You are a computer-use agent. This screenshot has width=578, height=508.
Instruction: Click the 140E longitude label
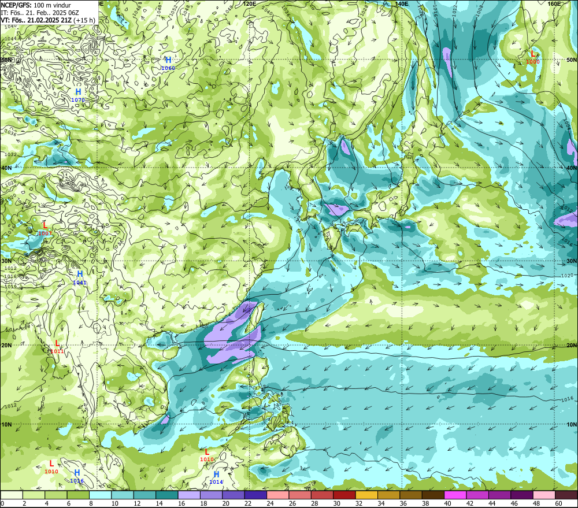(402, 3)
